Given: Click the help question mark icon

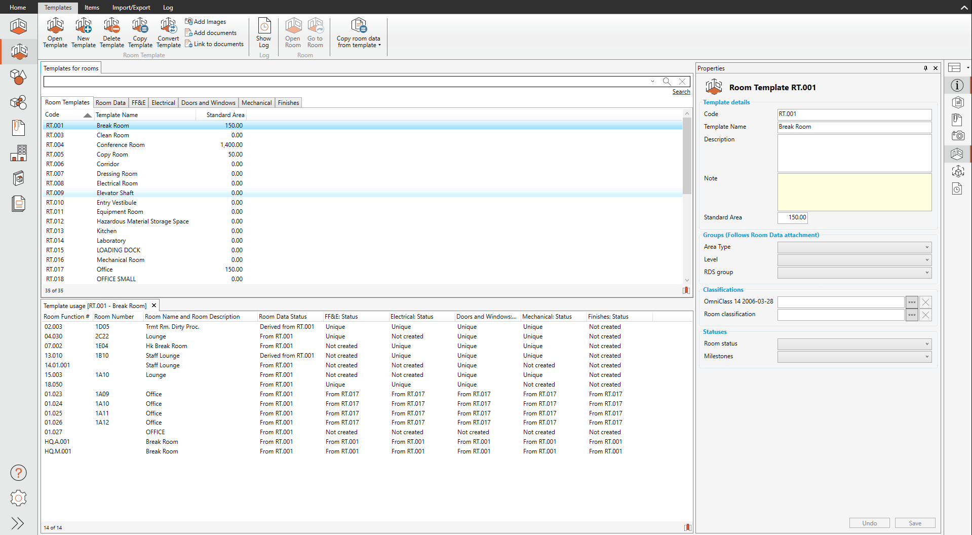Looking at the screenshot, I should pos(18,473).
